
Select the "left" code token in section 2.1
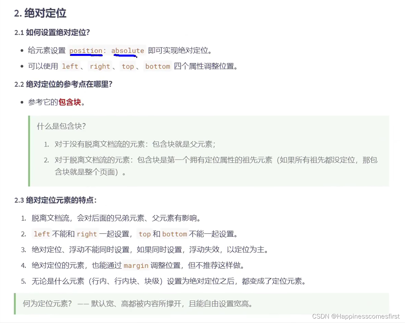70,67
